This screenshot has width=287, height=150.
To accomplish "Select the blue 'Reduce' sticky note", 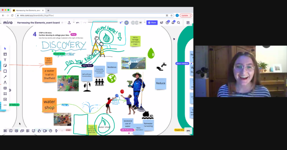I will point(161,83).
